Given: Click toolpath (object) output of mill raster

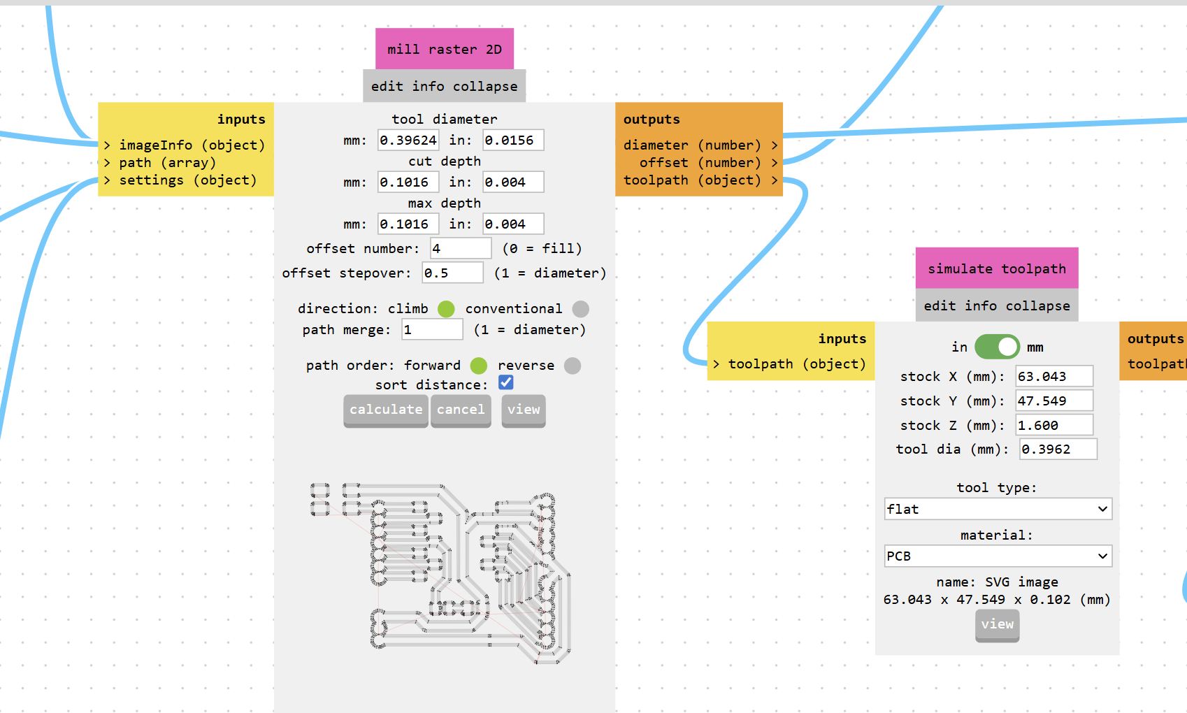Looking at the screenshot, I should [x=700, y=180].
